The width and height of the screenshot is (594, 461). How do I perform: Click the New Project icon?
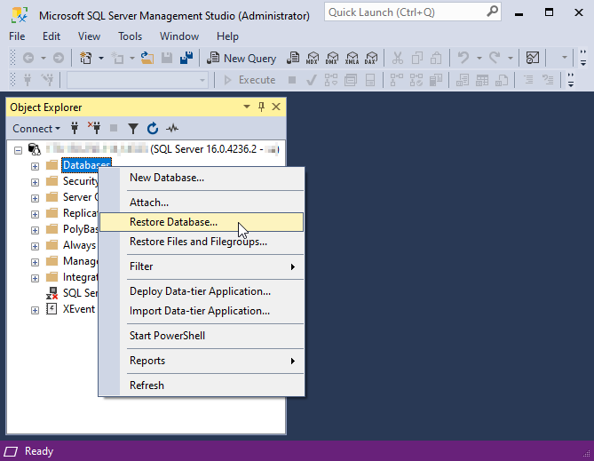click(85, 59)
